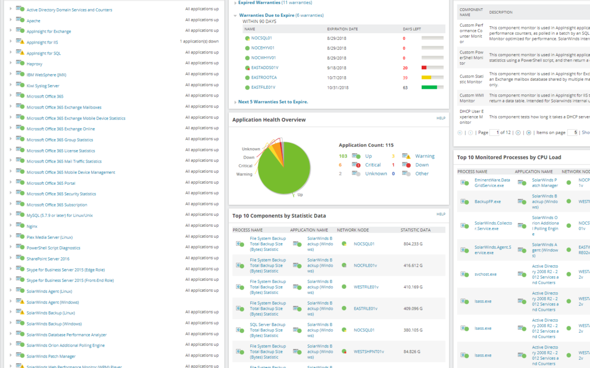The width and height of the screenshot is (590, 368).
Task: Open the SolarWinds.Agent.Service.exe process link
Action: click(x=493, y=250)
